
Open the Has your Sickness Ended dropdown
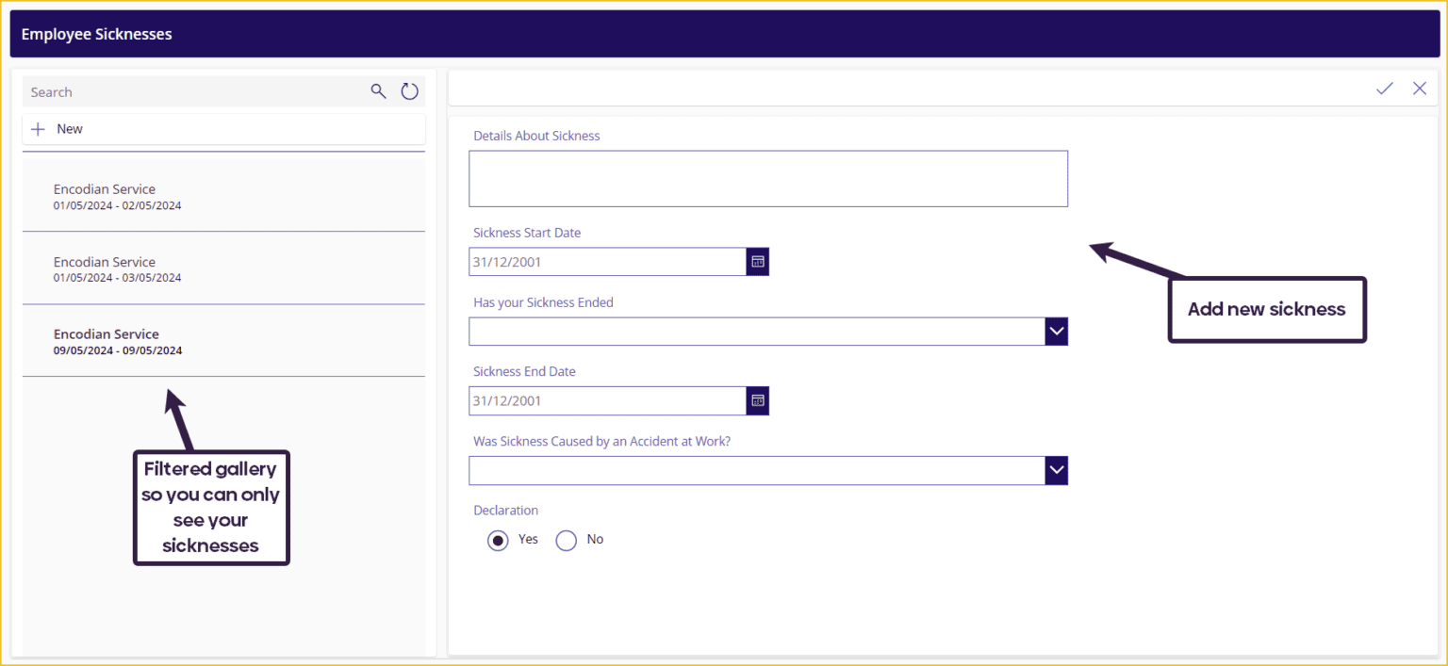(1057, 331)
